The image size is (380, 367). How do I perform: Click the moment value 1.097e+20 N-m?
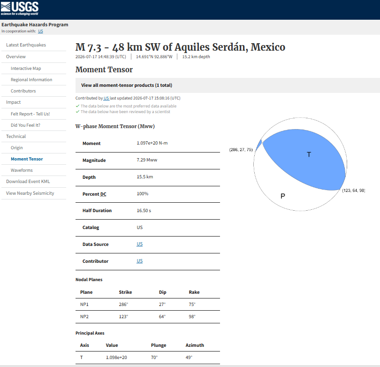click(x=152, y=143)
